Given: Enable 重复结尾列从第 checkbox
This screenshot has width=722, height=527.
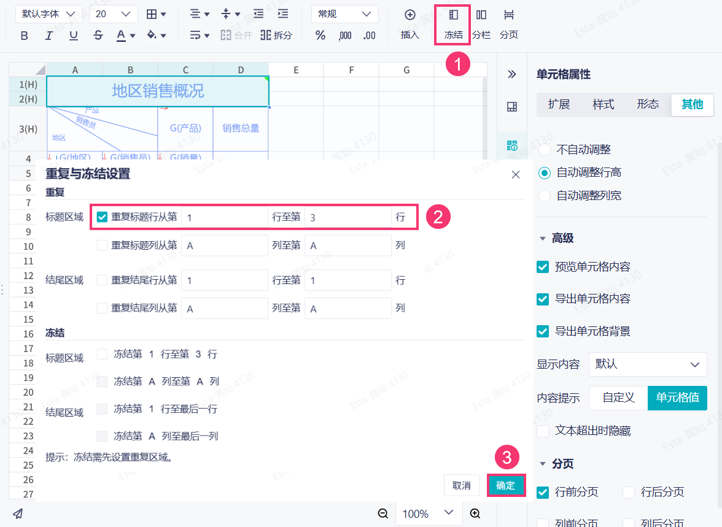Looking at the screenshot, I should [x=102, y=308].
